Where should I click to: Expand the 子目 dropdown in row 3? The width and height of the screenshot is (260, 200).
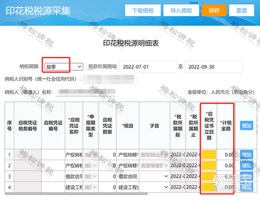(x=154, y=176)
